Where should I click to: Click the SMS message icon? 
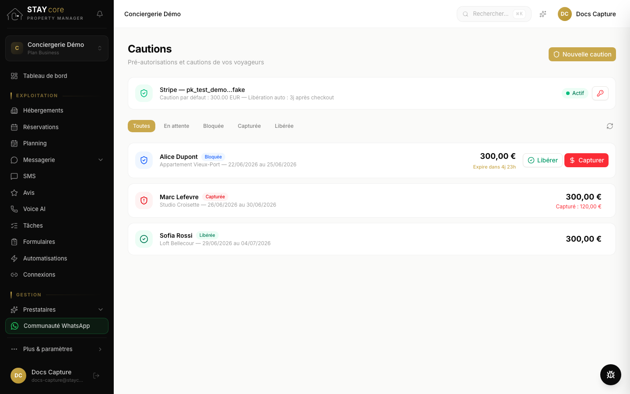coord(14,176)
